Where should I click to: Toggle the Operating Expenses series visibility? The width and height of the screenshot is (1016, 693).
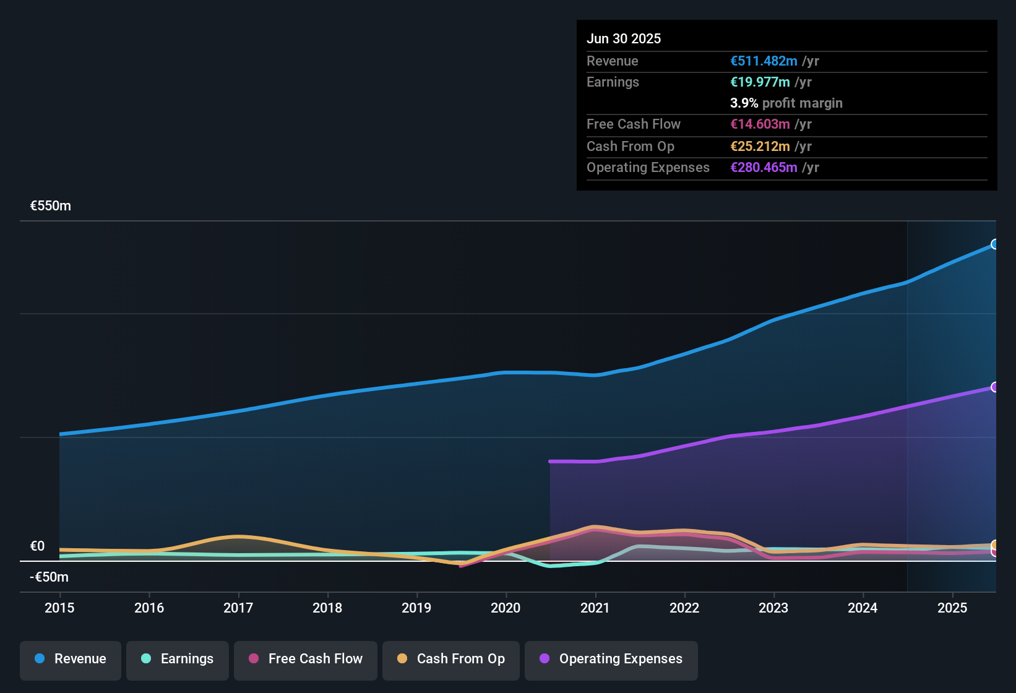click(611, 660)
